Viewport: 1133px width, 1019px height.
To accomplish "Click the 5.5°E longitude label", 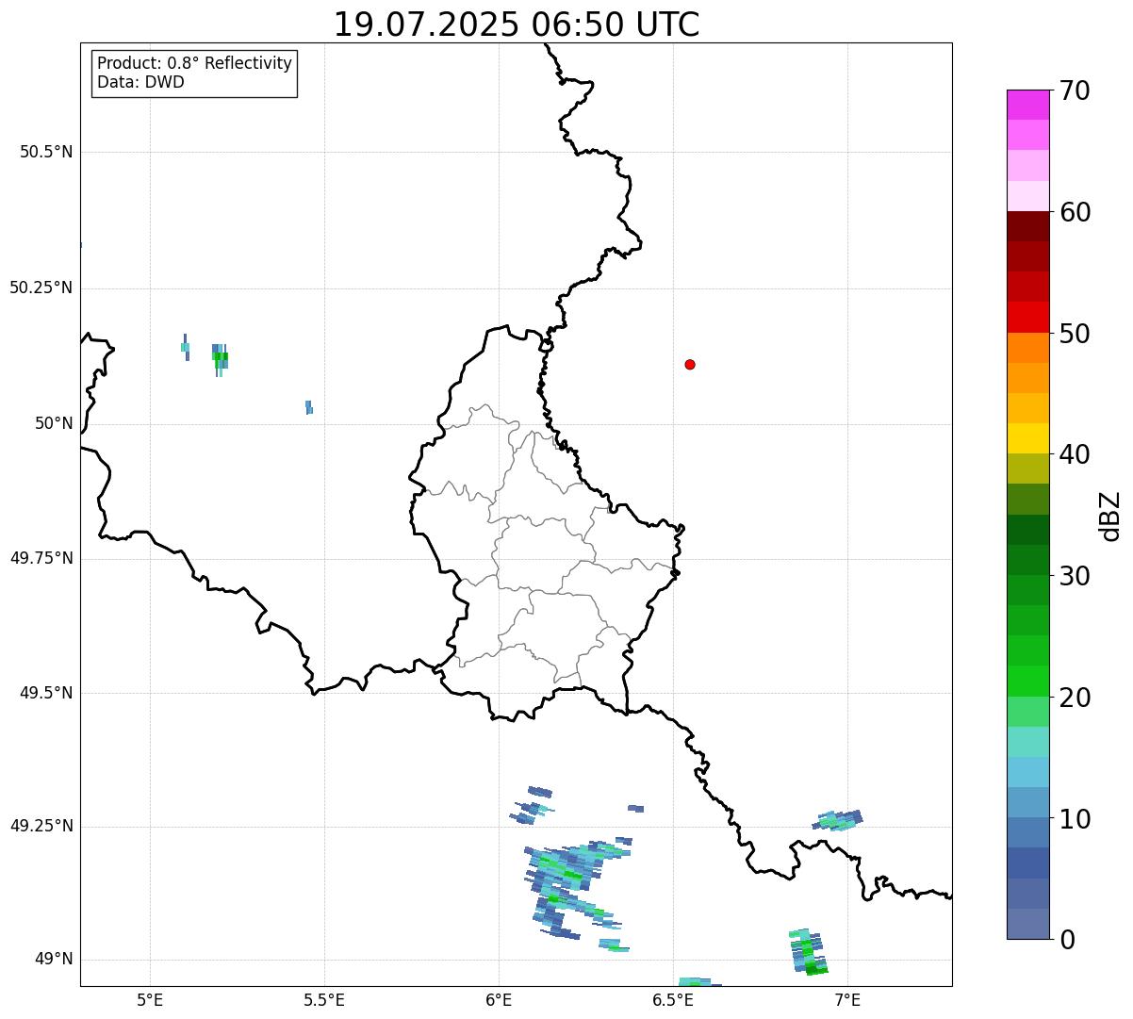I will tap(324, 999).
